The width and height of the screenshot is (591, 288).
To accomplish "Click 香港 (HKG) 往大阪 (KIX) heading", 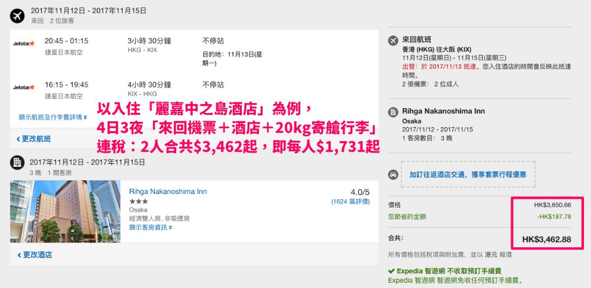I will [x=437, y=50].
